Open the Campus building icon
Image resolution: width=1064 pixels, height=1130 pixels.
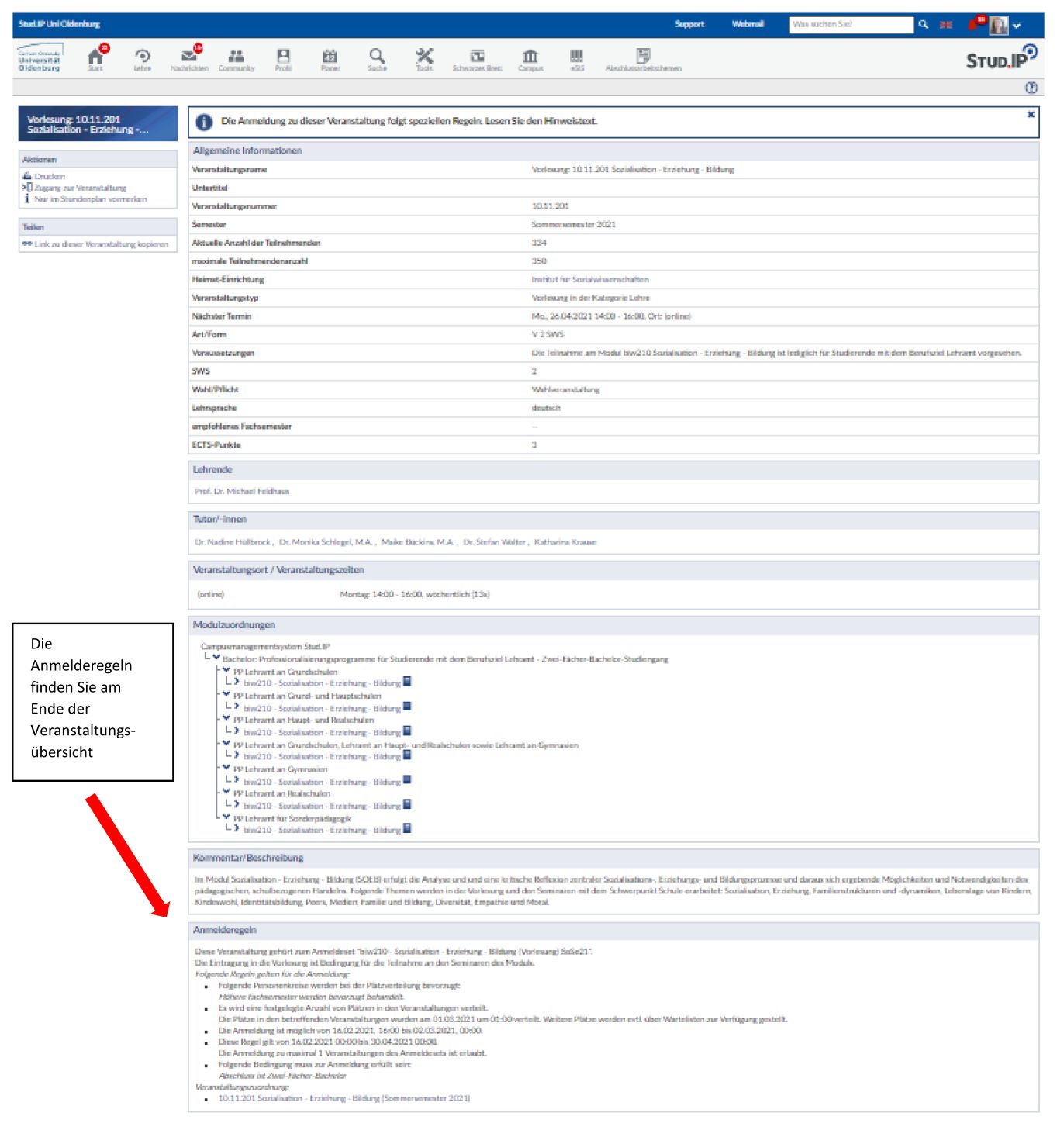530,57
